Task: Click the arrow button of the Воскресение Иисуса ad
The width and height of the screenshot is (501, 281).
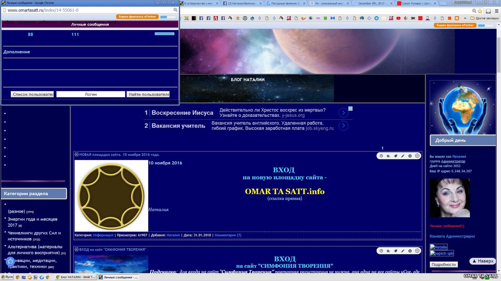Action: pyautogui.click(x=343, y=113)
